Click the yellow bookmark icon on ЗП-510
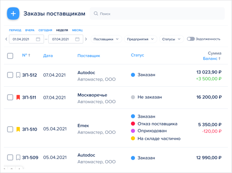 18,129
